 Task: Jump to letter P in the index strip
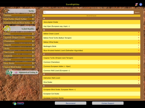[x=139, y=70]
